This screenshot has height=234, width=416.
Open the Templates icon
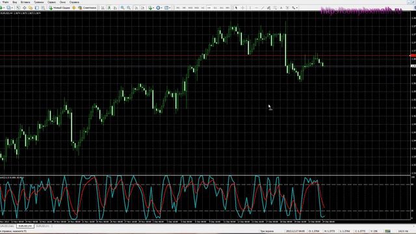[166, 8]
